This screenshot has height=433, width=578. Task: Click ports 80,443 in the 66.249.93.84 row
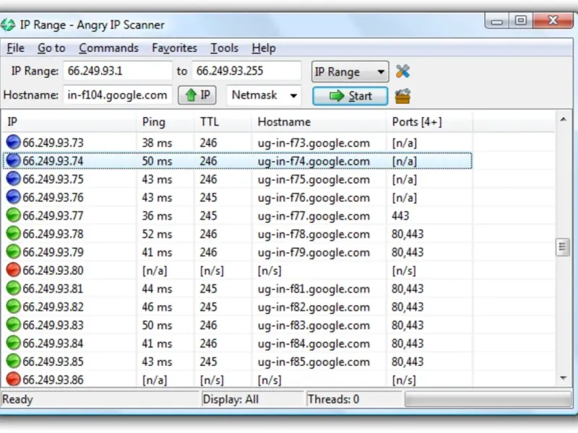pos(407,344)
